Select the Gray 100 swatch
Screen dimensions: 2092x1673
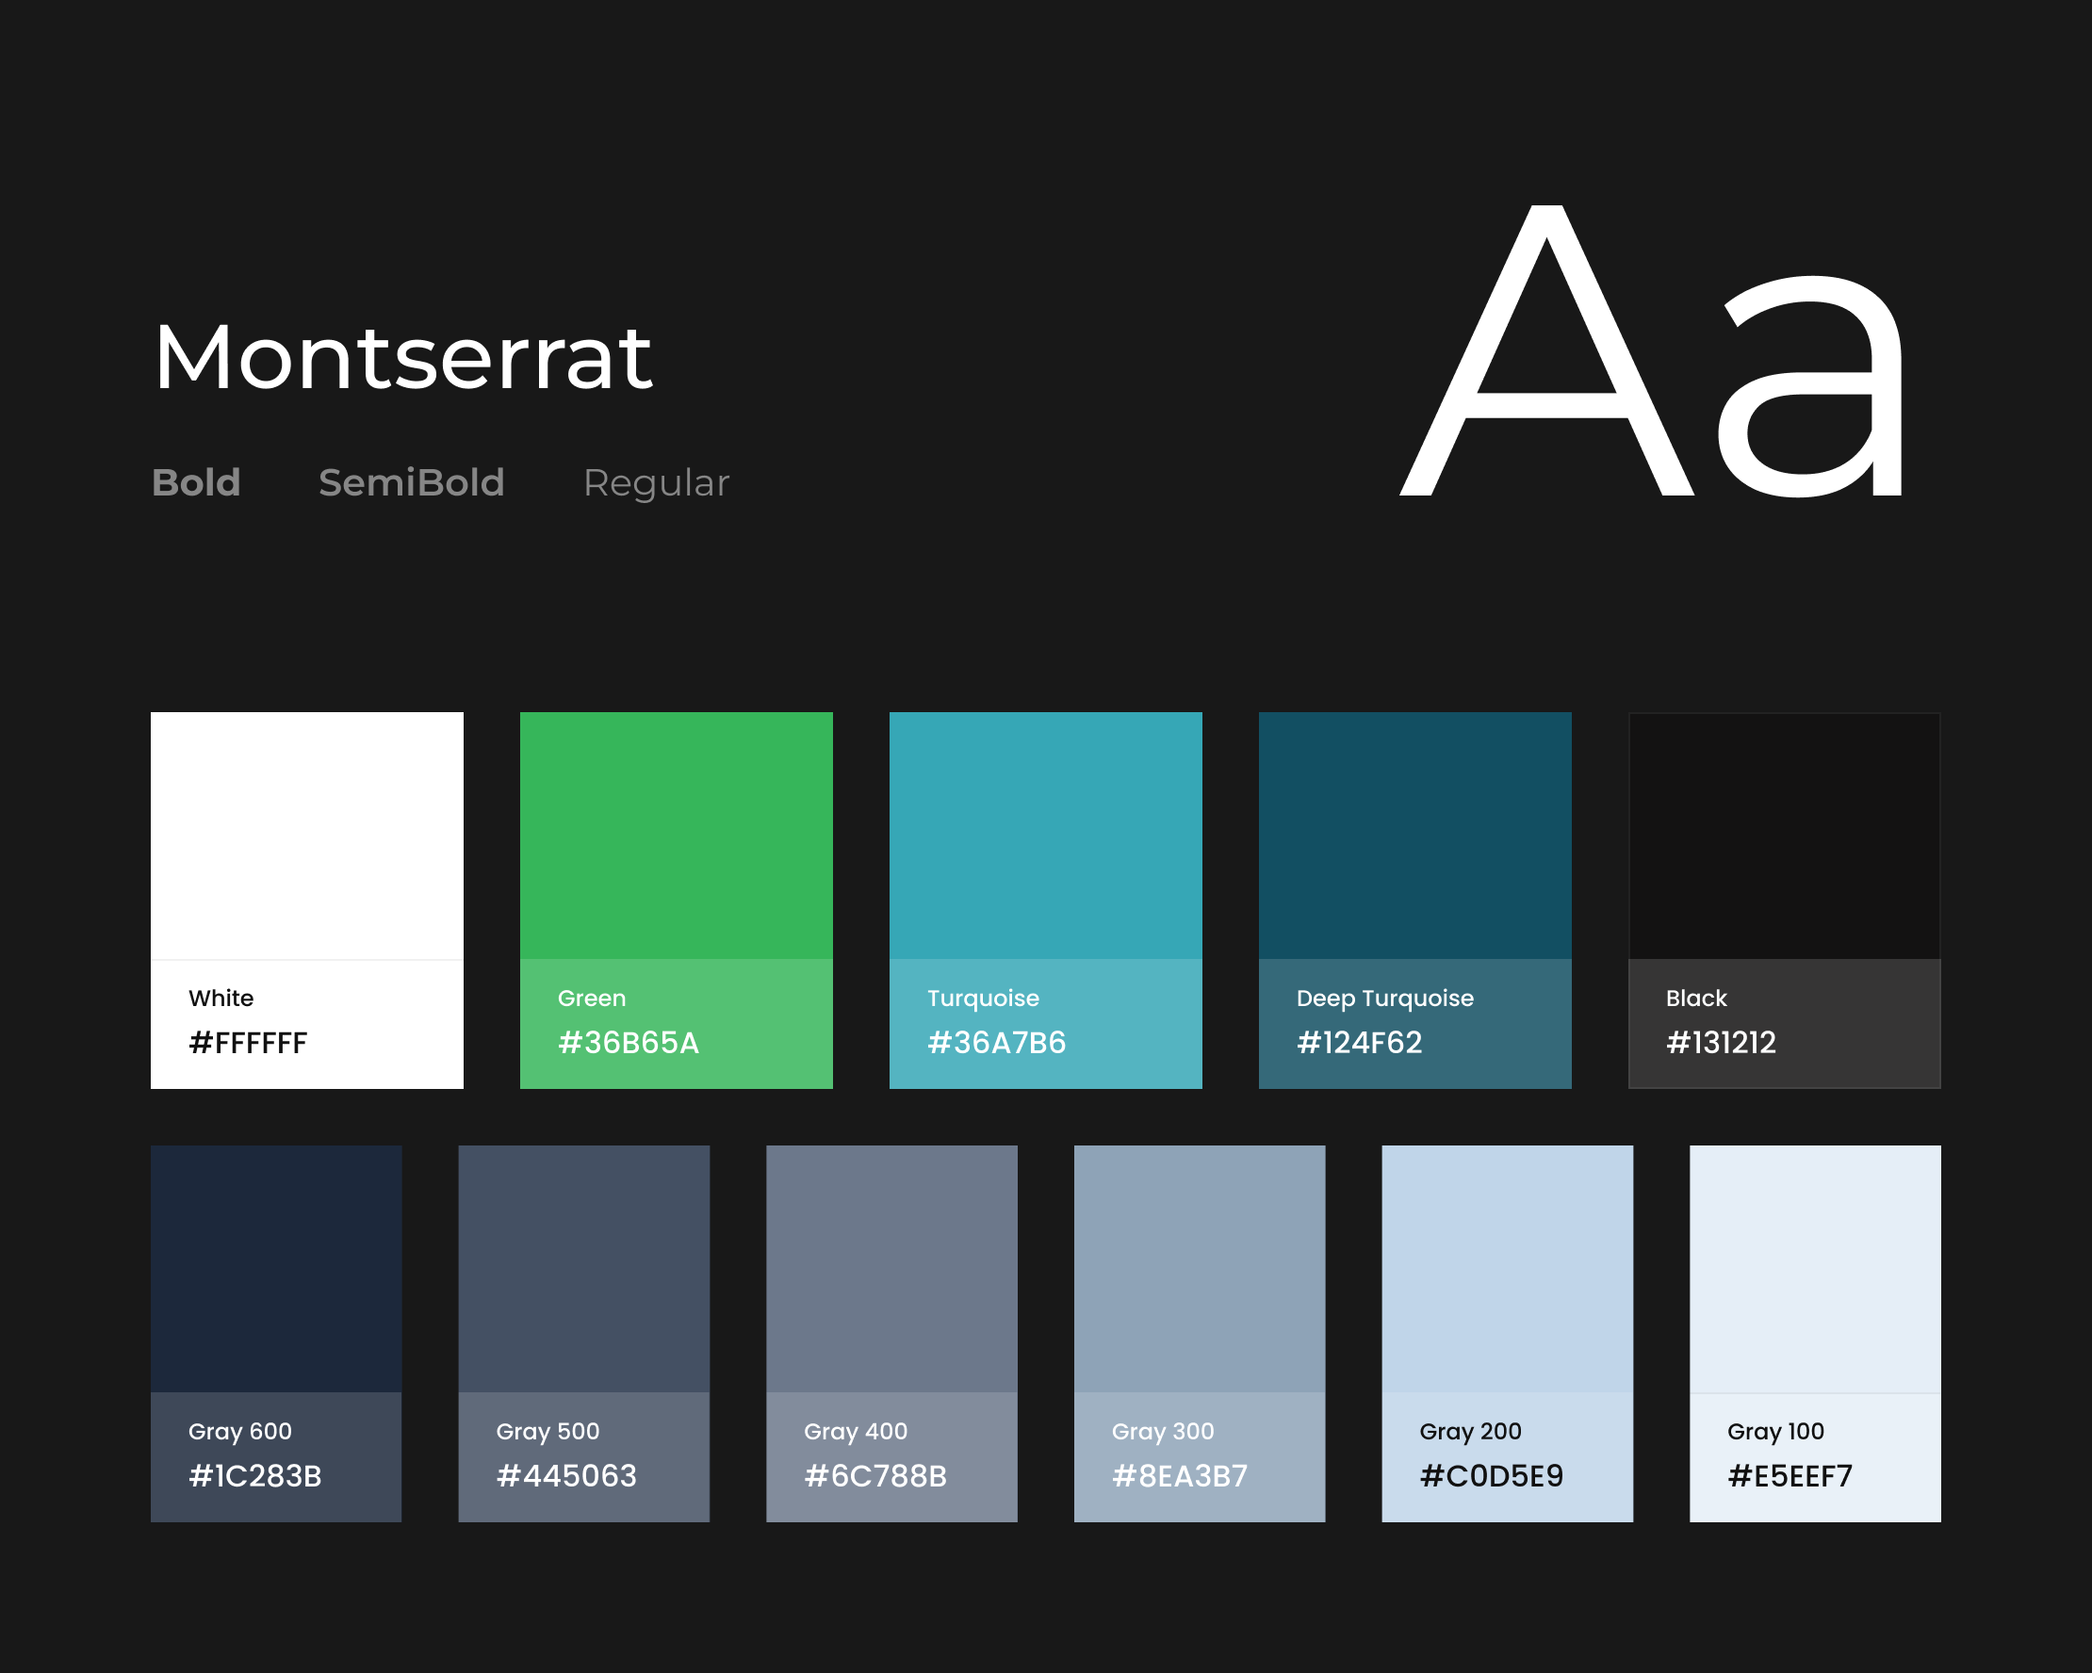pyautogui.click(x=1815, y=1269)
